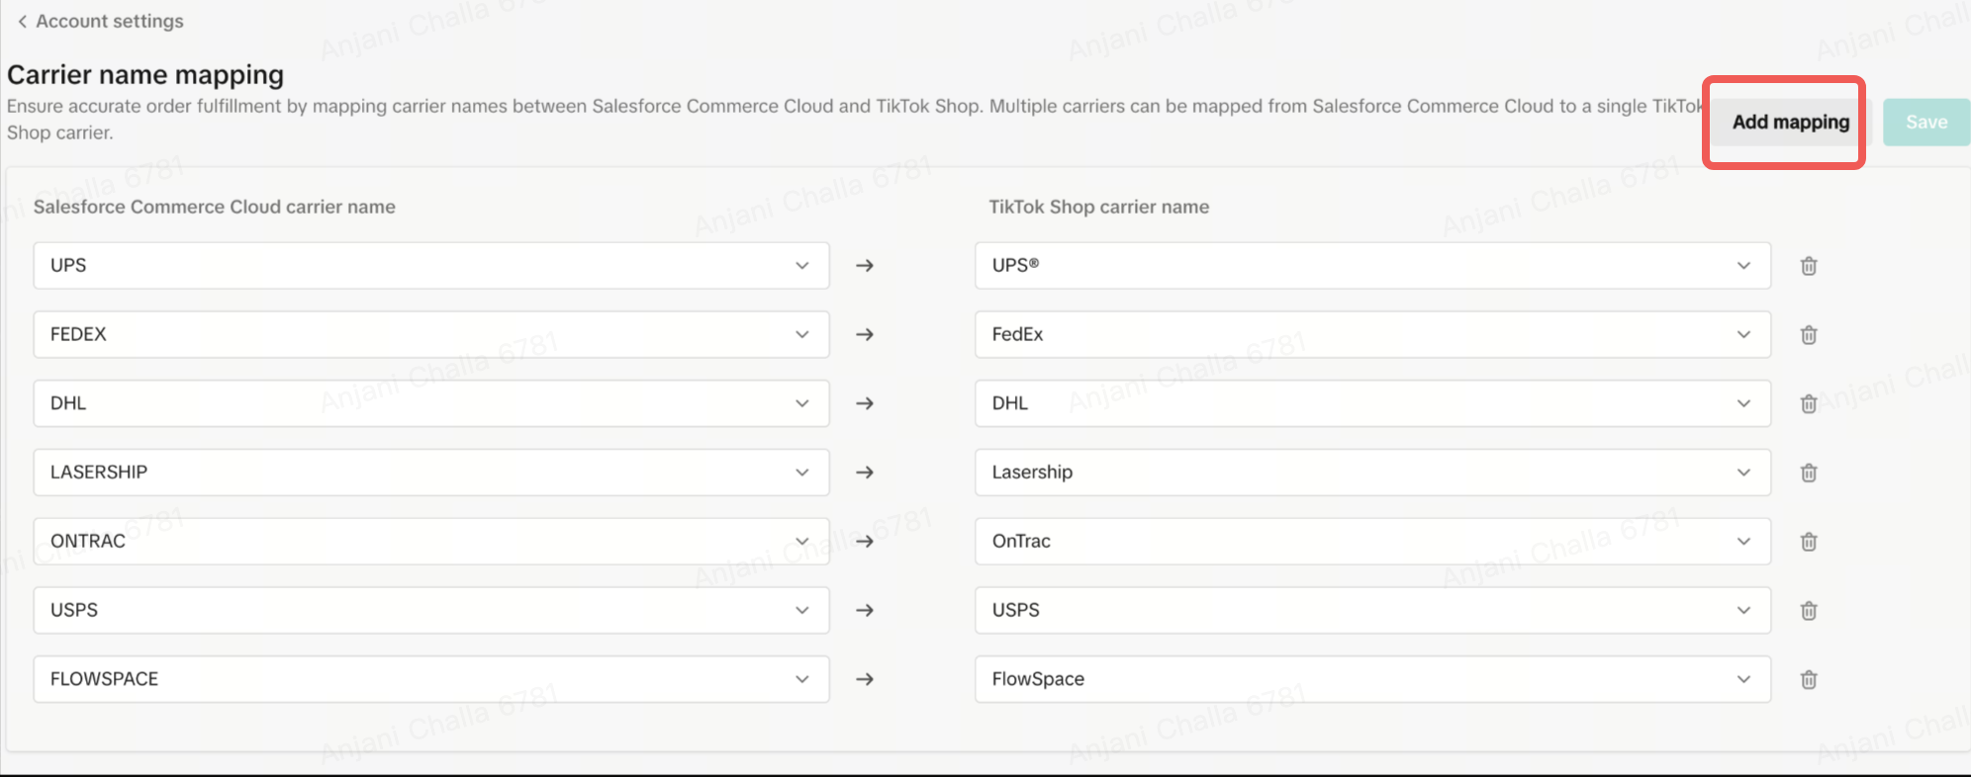
Task: Delete the FEDEX mapping with trash icon
Action: point(1809,335)
